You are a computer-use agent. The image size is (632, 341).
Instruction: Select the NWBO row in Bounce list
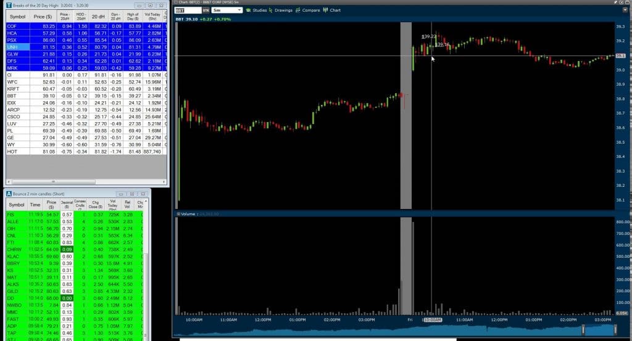75,305
